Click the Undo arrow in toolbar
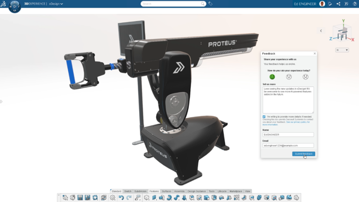359x202 pixels. click(x=121, y=198)
